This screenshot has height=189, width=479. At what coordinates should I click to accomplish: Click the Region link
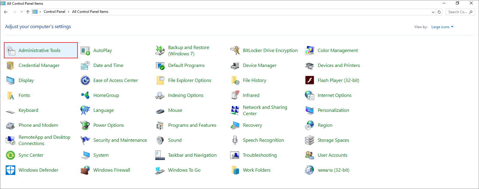pyautogui.click(x=325, y=125)
